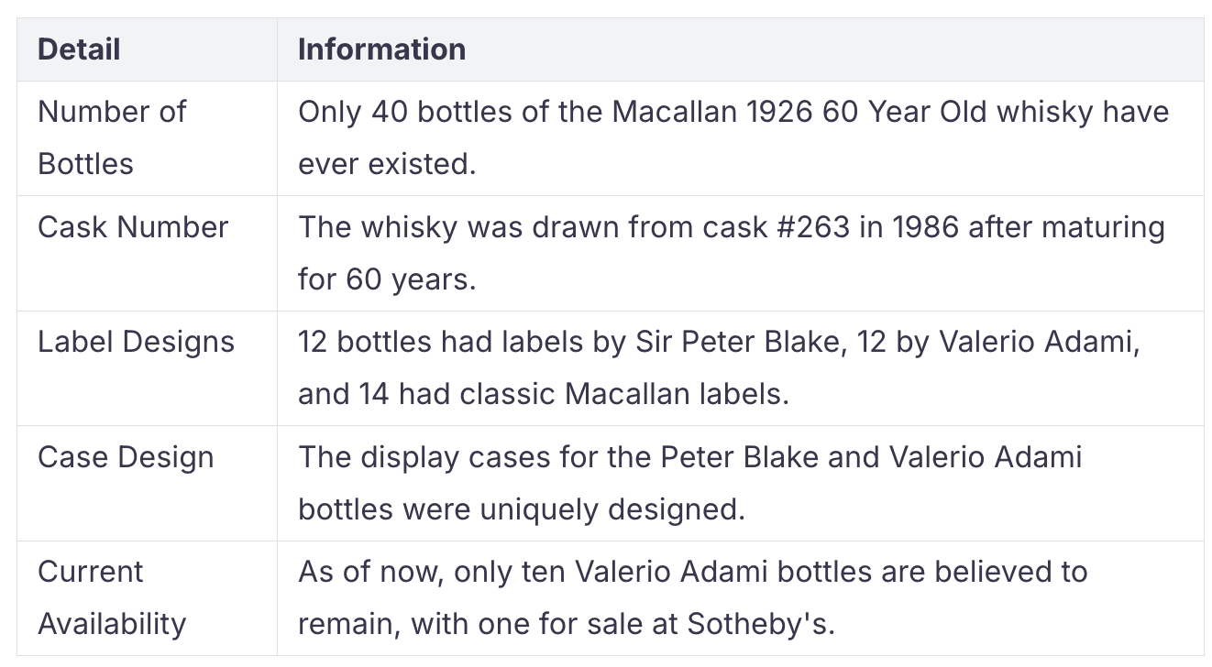Click 'bottles were uniquely designed' line
Image resolution: width=1212 pixels, height=667 pixels.
(x=522, y=508)
